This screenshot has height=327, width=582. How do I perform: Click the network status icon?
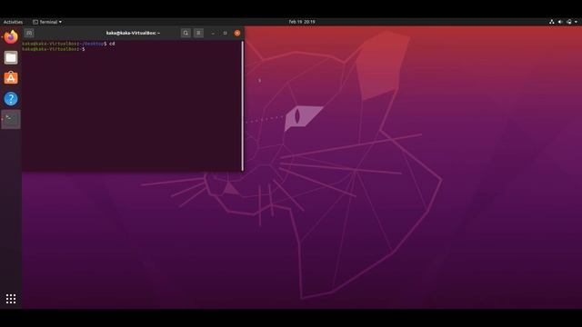[552, 22]
